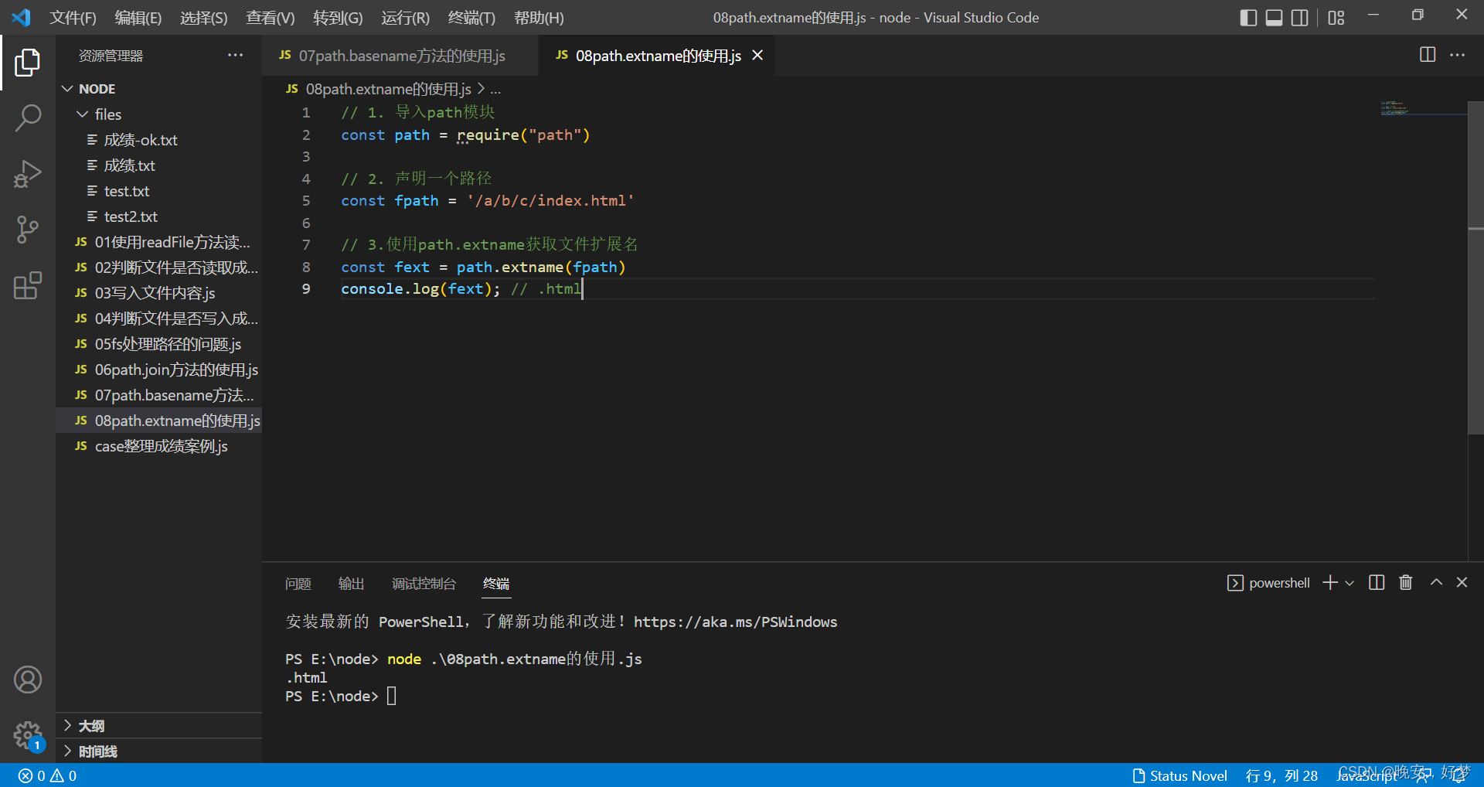Image resolution: width=1484 pixels, height=787 pixels.
Task: Open the Manage gear icon
Action: (x=28, y=735)
